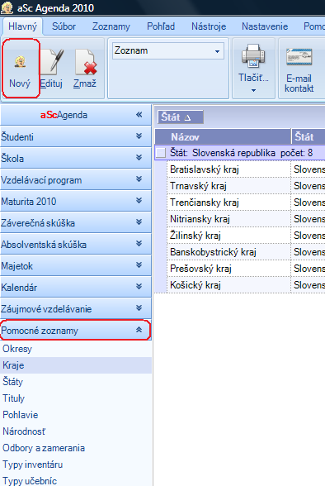
Task: Sort by the Štát column header
Action: (309, 136)
